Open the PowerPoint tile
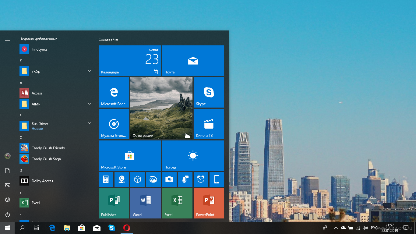Viewport: 416px width, 234px height. point(209,203)
